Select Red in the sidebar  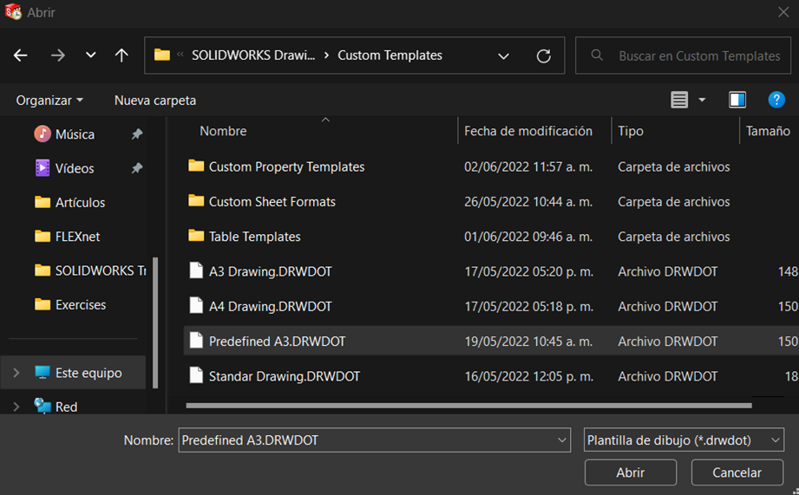[x=66, y=407]
